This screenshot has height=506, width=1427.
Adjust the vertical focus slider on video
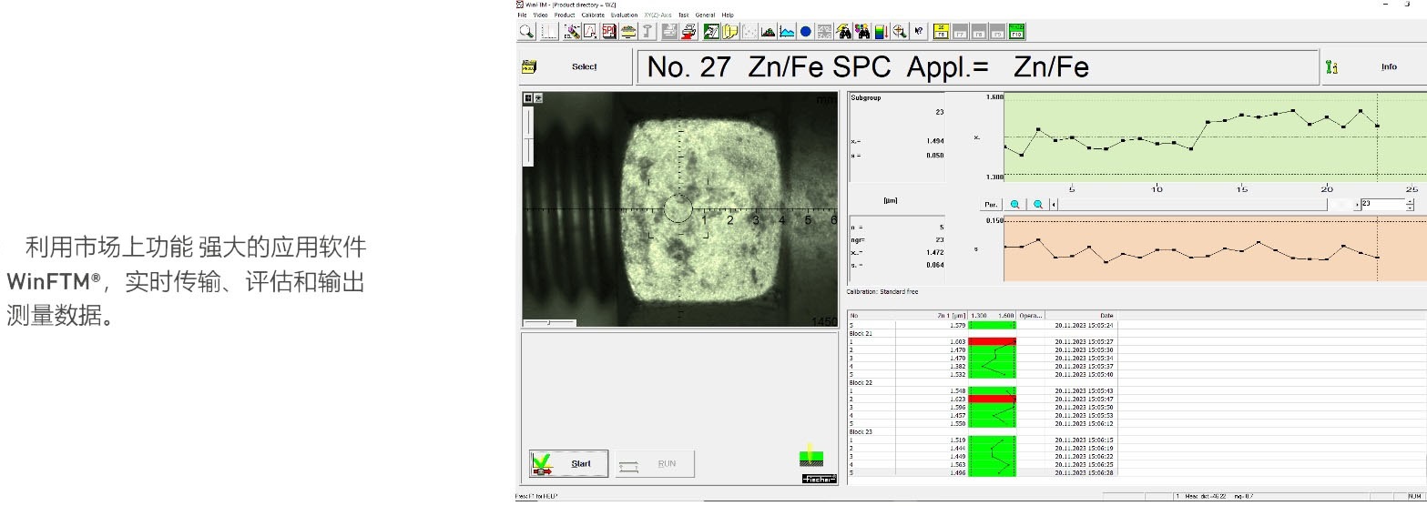click(527, 137)
